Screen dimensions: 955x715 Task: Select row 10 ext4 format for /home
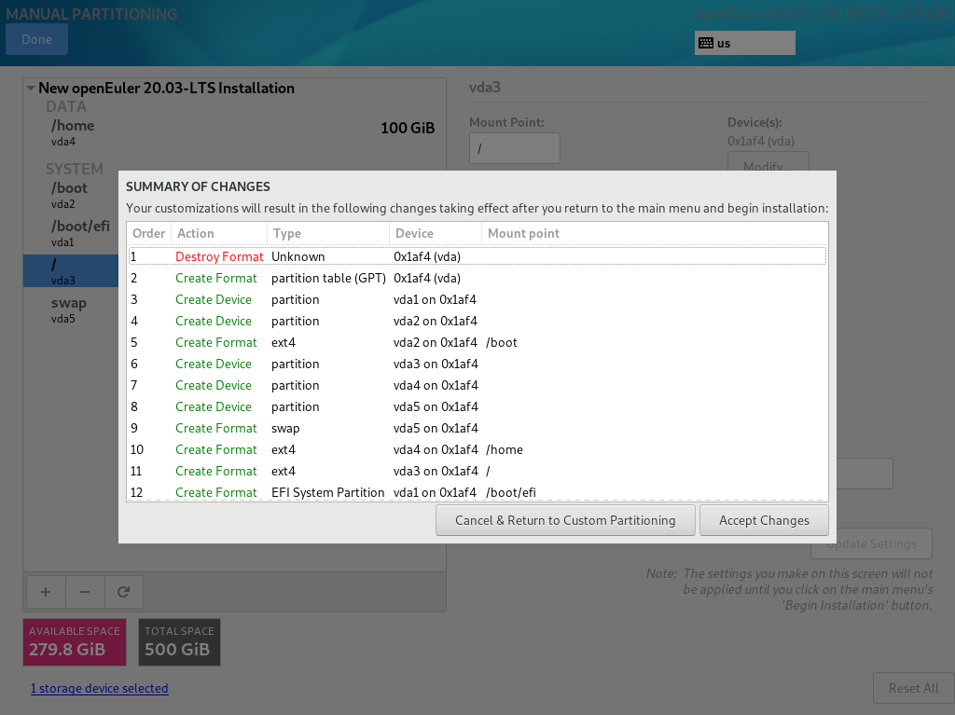coord(477,449)
